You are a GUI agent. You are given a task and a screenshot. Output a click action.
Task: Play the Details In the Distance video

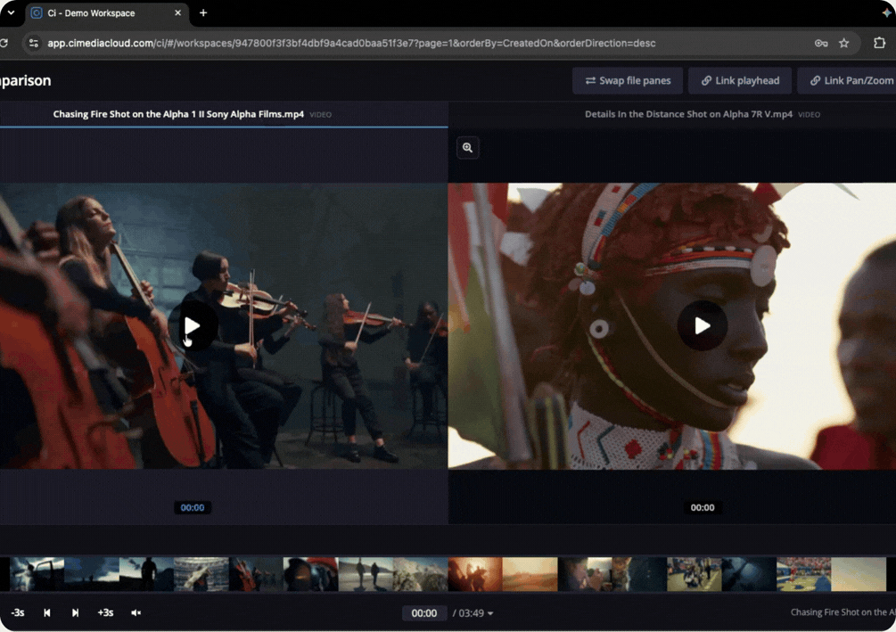coord(703,325)
